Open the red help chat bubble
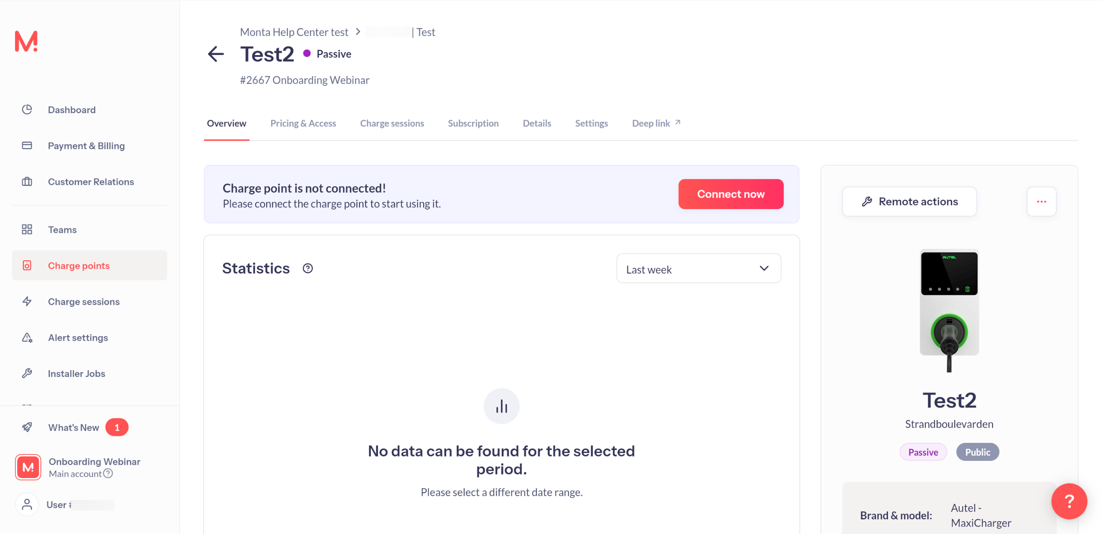 (x=1068, y=501)
